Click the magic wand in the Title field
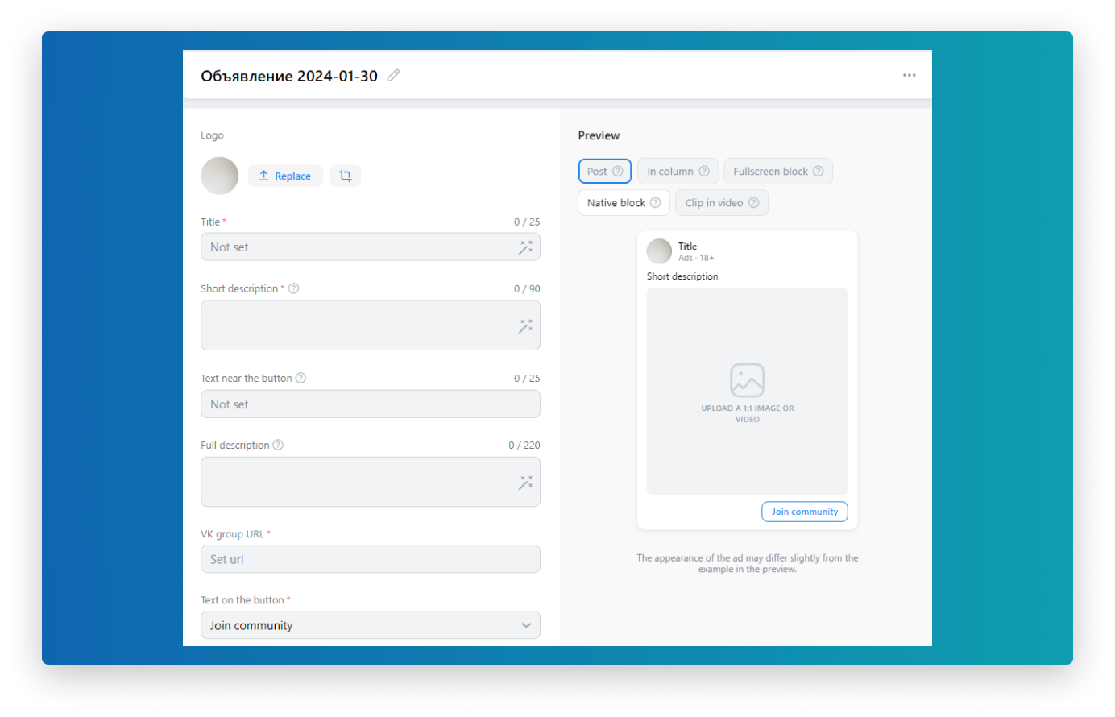 pos(525,247)
